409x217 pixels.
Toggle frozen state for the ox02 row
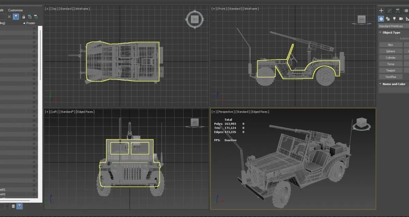[34, 194]
